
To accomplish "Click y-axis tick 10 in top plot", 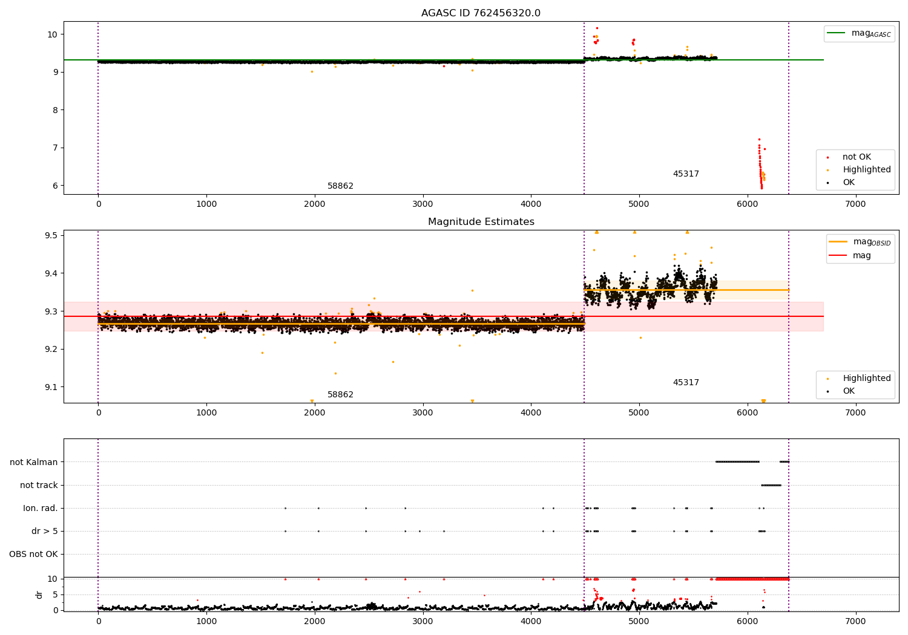I will (52, 34).
